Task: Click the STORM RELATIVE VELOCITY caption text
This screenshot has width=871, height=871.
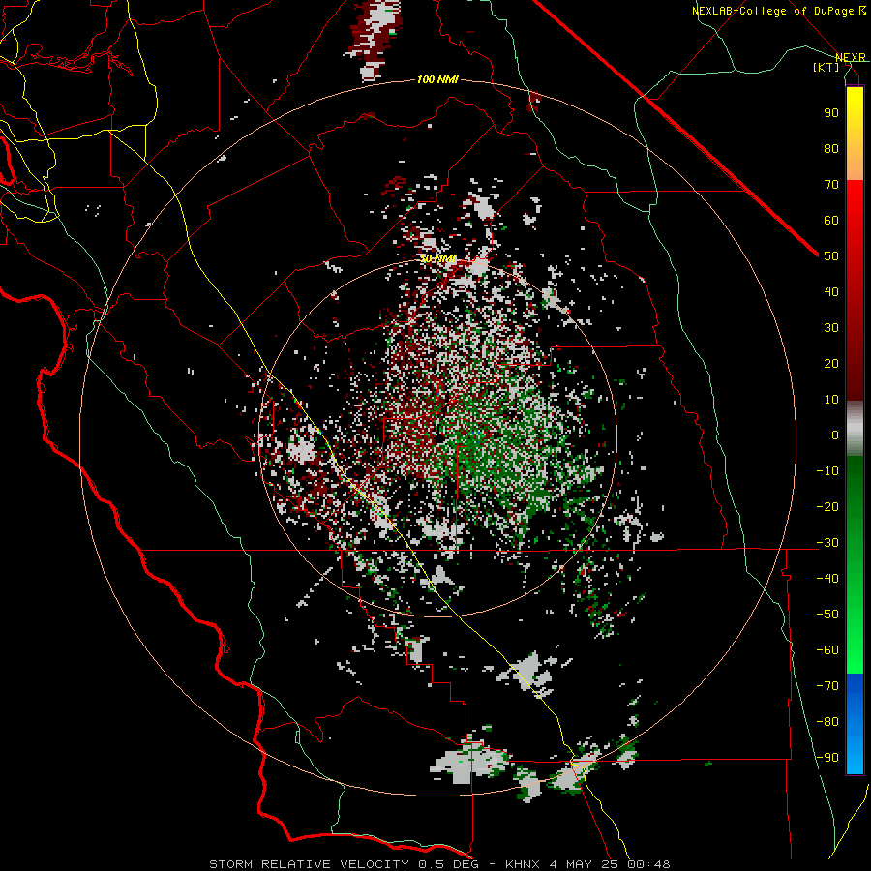Action: pyautogui.click(x=309, y=864)
